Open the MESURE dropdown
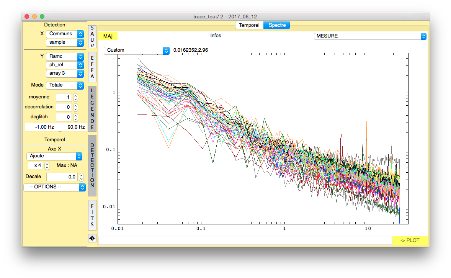 pos(369,36)
